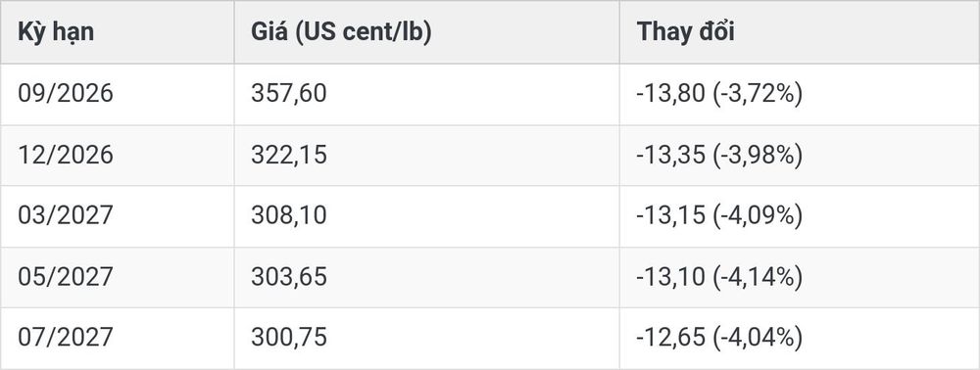
Task: Click empty area right of Thay đổi header
Action: click(x=857, y=32)
